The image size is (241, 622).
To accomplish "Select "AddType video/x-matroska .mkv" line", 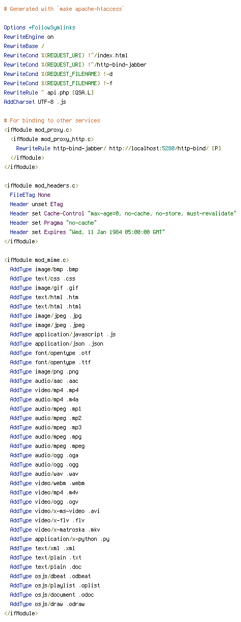I will pos(55,530).
